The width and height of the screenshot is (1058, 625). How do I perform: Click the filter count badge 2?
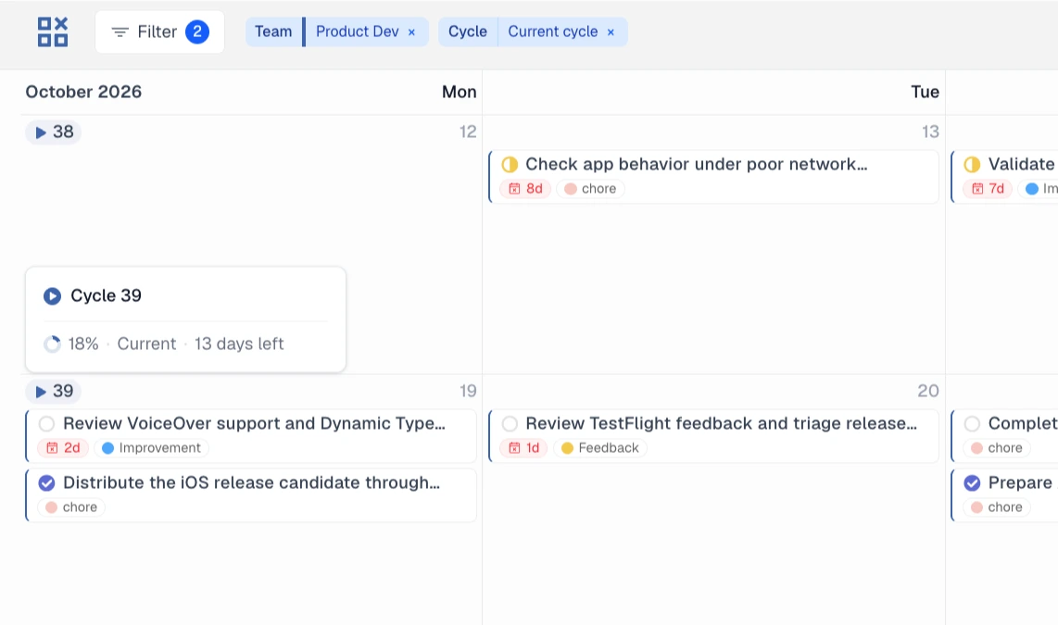(197, 31)
